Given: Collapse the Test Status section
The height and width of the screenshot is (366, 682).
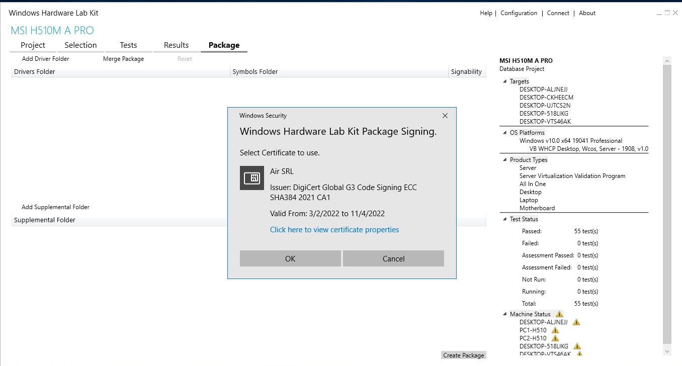Looking at the screenshot, I should pos(505,219).
